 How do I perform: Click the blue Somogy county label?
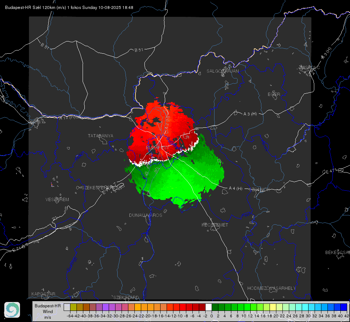click(x=72, y=264)
